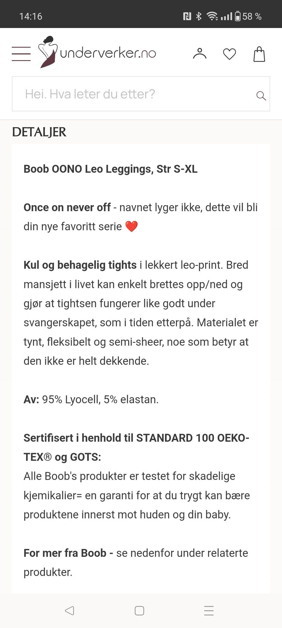The height and width of the screenshot is (628, 282).
Task: Tap the battery 58 % indicator
Action: (x=248, y=16)
